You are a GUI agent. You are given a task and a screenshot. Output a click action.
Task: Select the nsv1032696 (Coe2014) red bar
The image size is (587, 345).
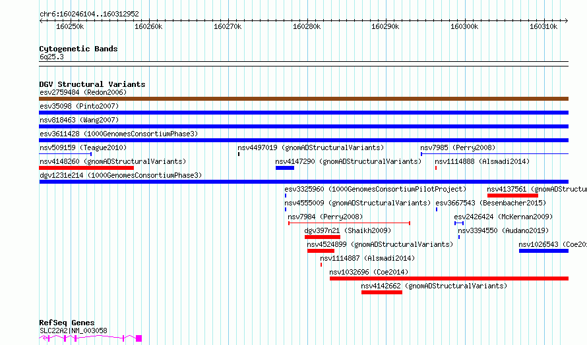pyautogui.click(x=449, y=279)
